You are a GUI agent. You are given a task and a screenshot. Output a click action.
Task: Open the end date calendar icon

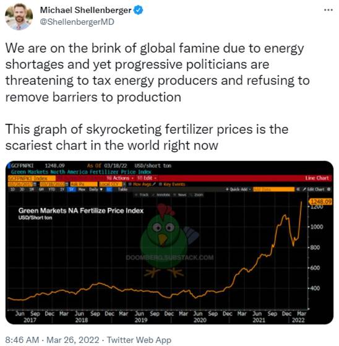pos(67,184)
